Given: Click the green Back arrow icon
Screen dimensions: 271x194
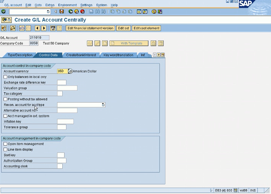Looking at the screenshot, I should pyautogui.click(x=70, y=12).
